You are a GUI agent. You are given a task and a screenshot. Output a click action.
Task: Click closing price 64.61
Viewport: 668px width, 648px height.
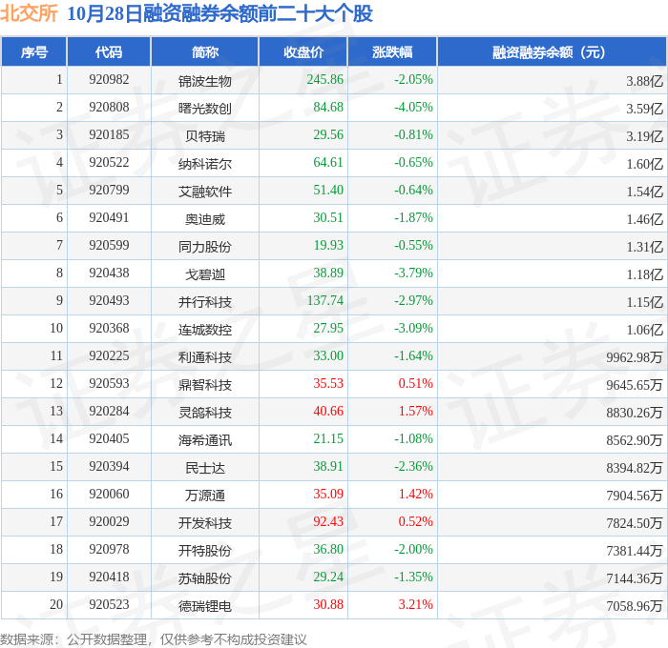[x=328, y=163]
